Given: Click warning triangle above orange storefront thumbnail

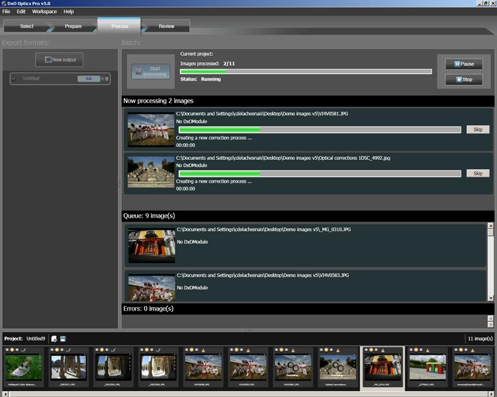Looking at the screenshot, I should (383, 350).
